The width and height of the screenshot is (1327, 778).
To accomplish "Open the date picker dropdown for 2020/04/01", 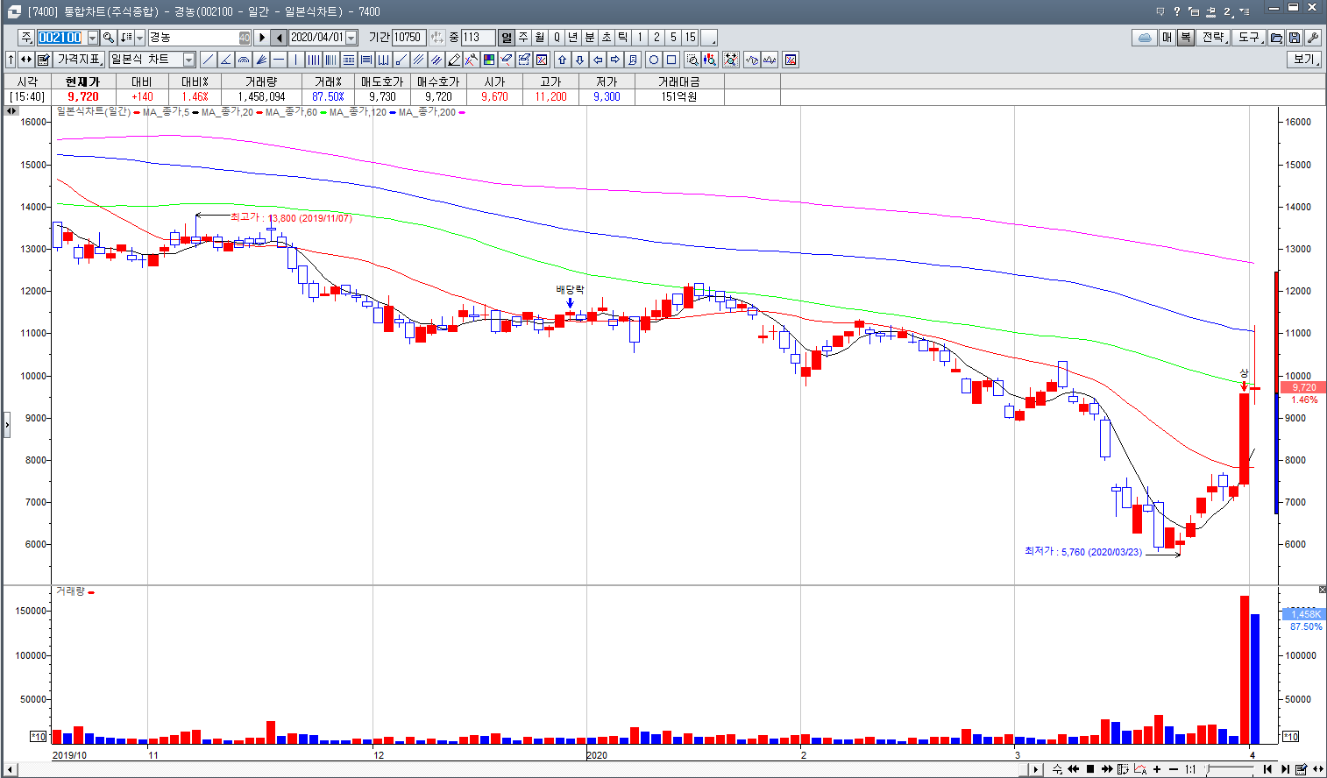I will [x=351, y=38].
